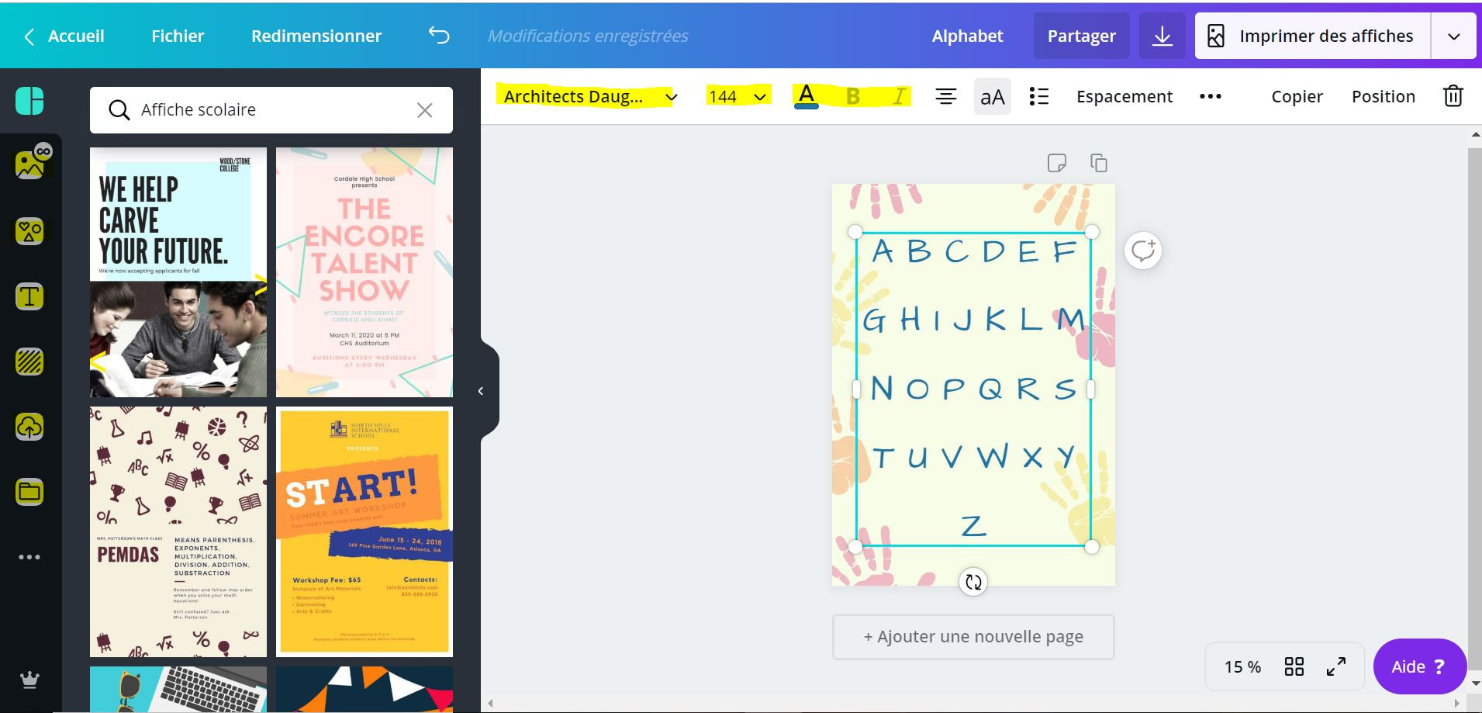Toggle bold formatting
The width and height of the screenshot is (1482, 713).
click(852, 96)
